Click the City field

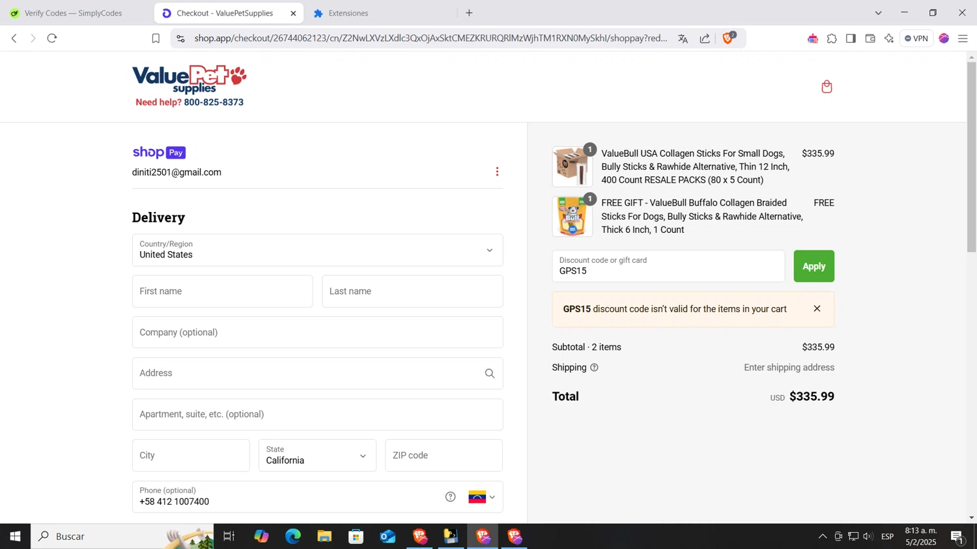point(191,455)
